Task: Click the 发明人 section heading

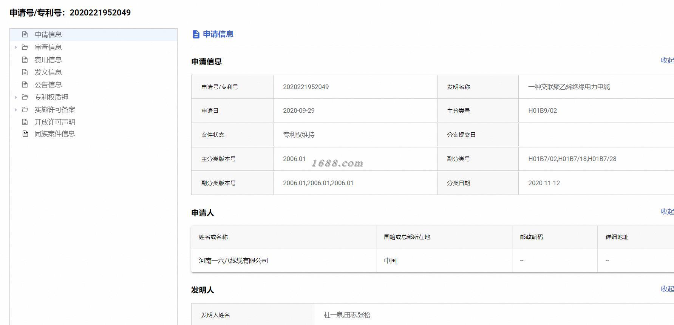Action: click(x=203, y=290)
